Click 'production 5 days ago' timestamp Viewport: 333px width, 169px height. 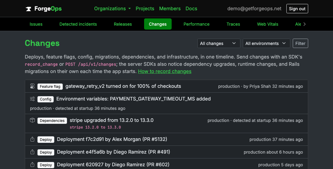pos(281,165)
